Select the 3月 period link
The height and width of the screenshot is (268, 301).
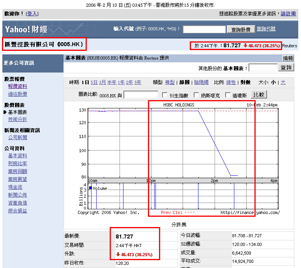point(102,82)
